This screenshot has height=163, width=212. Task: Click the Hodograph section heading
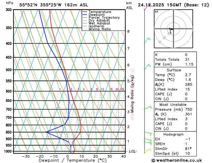[x=174, y=134]
